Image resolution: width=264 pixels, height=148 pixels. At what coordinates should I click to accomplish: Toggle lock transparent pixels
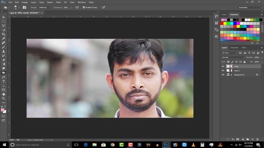click(x=228, y=62)
